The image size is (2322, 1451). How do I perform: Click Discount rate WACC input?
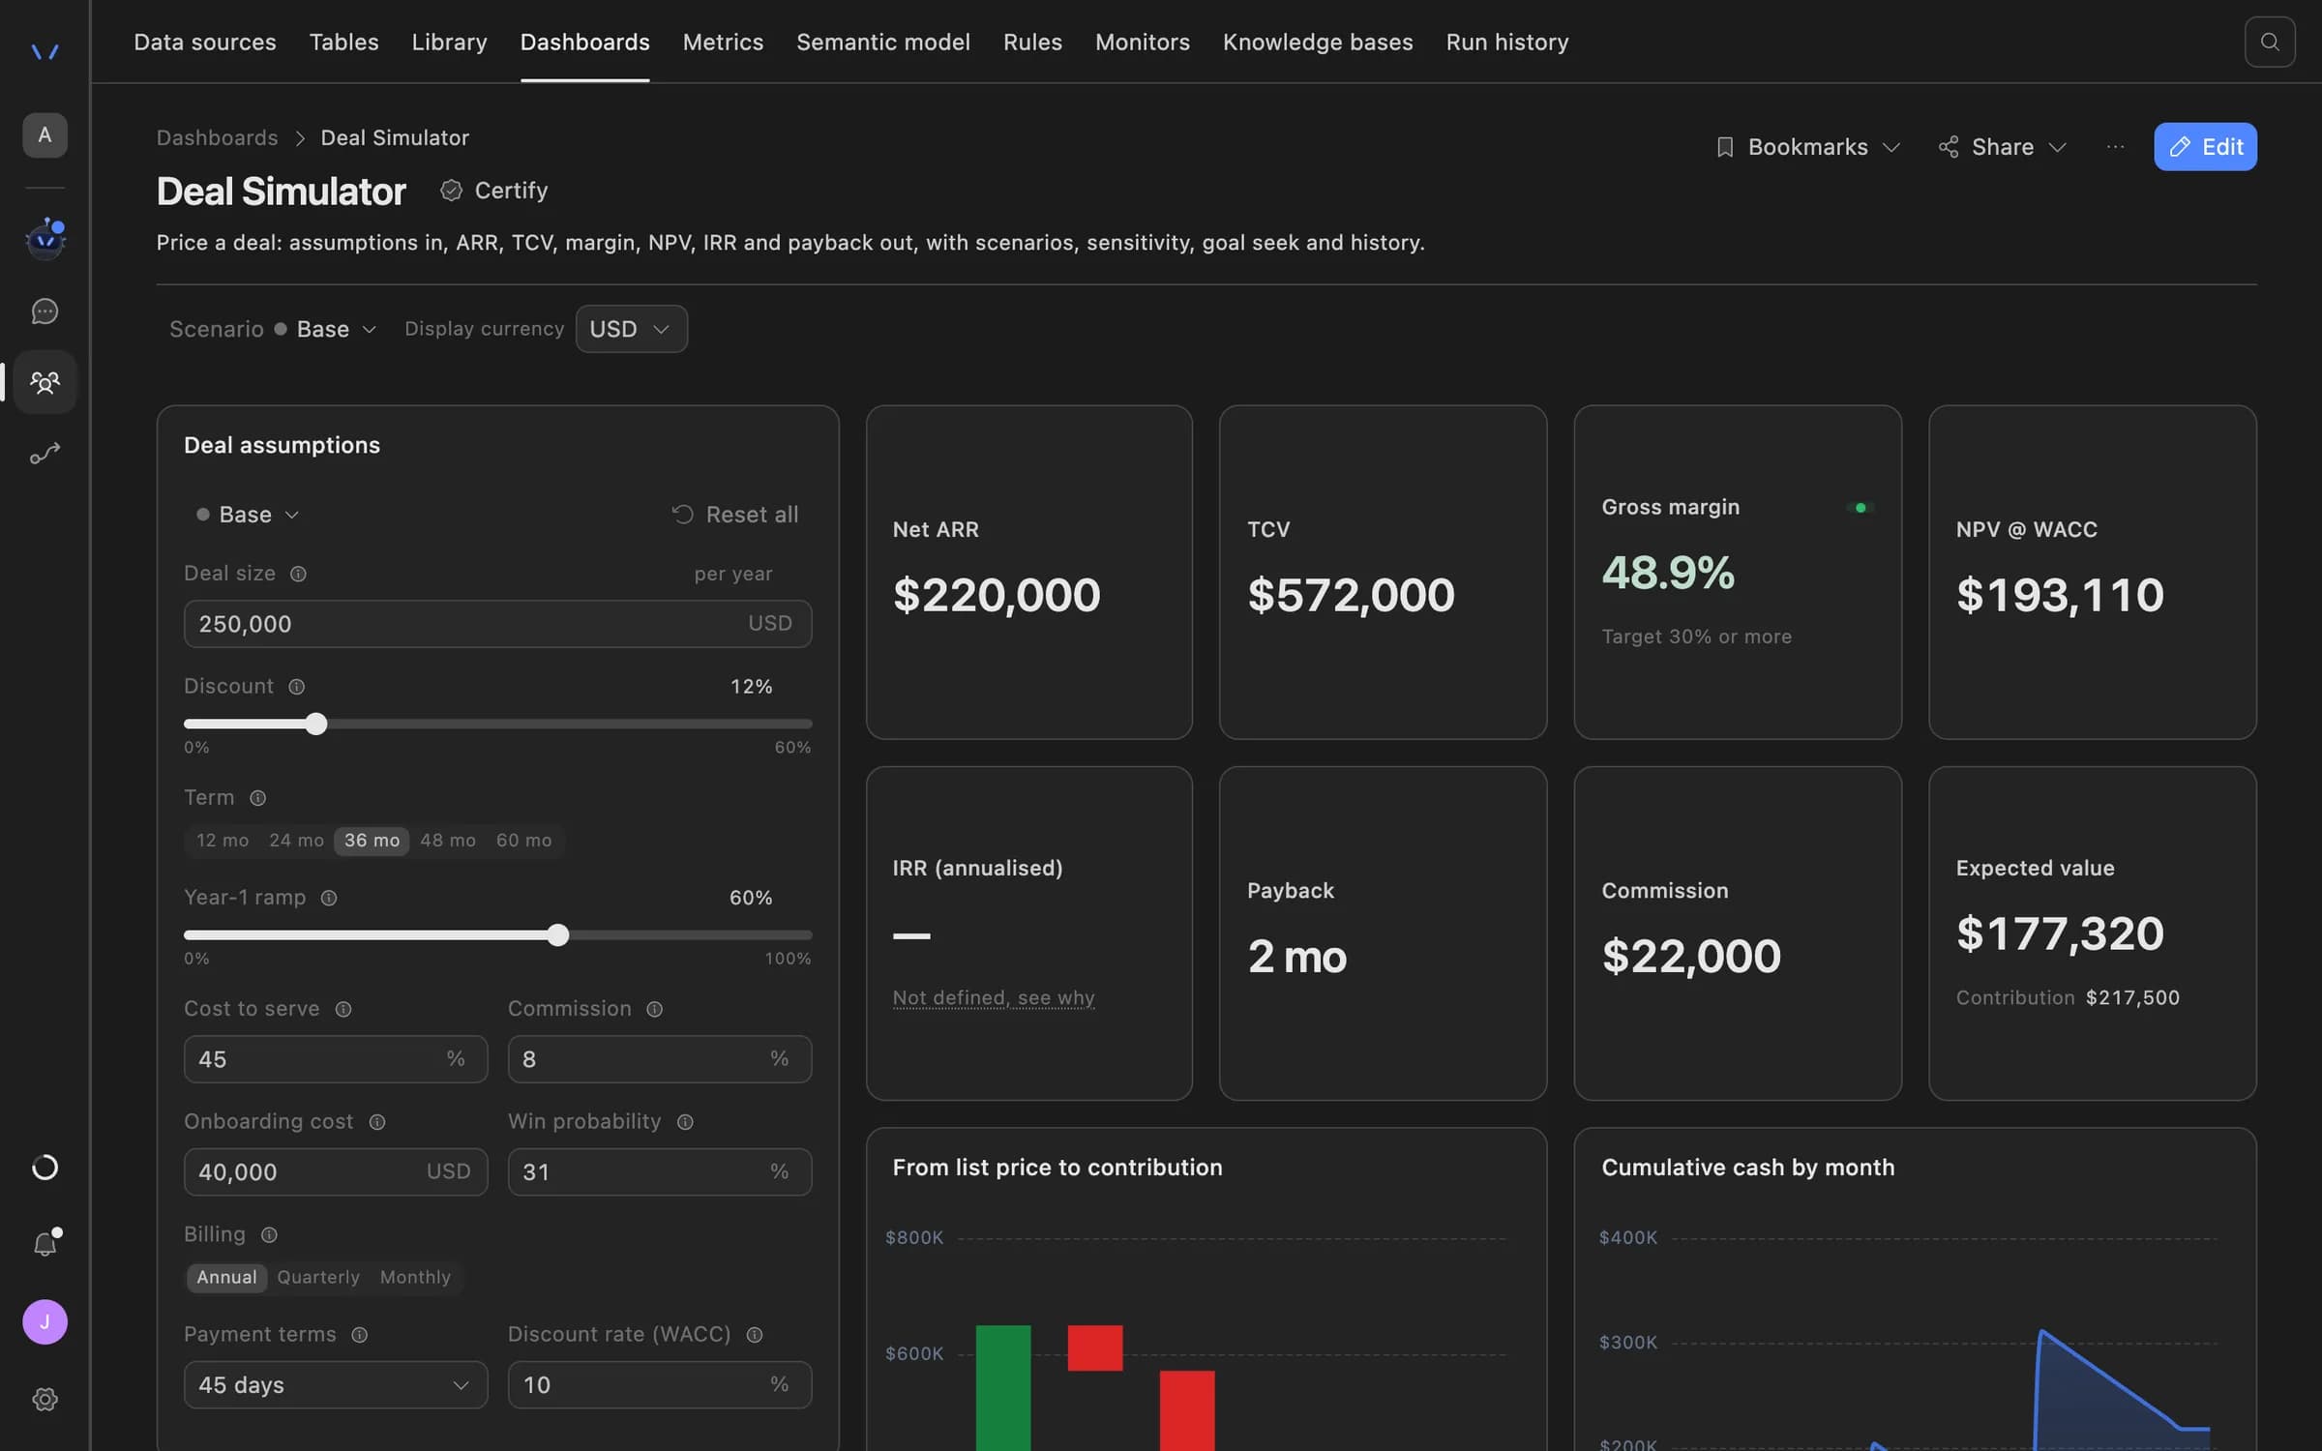coord(660,1385)
